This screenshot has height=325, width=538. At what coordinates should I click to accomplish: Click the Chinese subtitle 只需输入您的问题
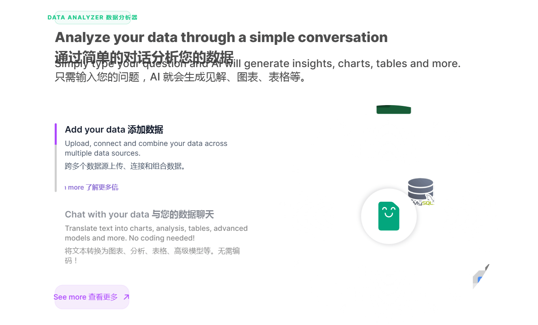click(180, 77)
